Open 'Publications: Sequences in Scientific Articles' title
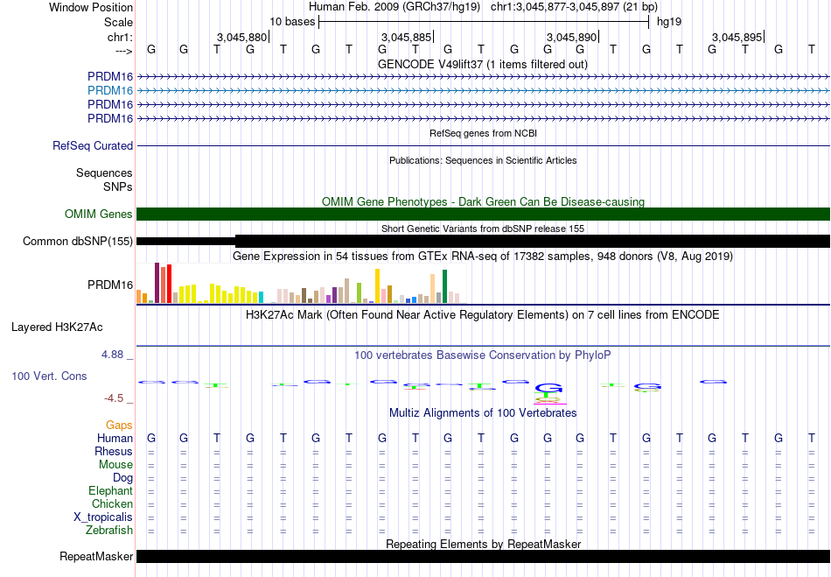The width and height of the screenshot is (831, 577). pyautogui.click(x=483, y=160)
